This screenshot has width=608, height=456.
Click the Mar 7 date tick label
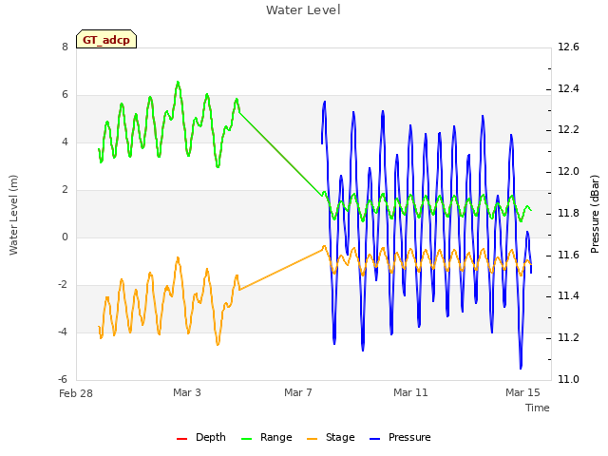(298, 392)
